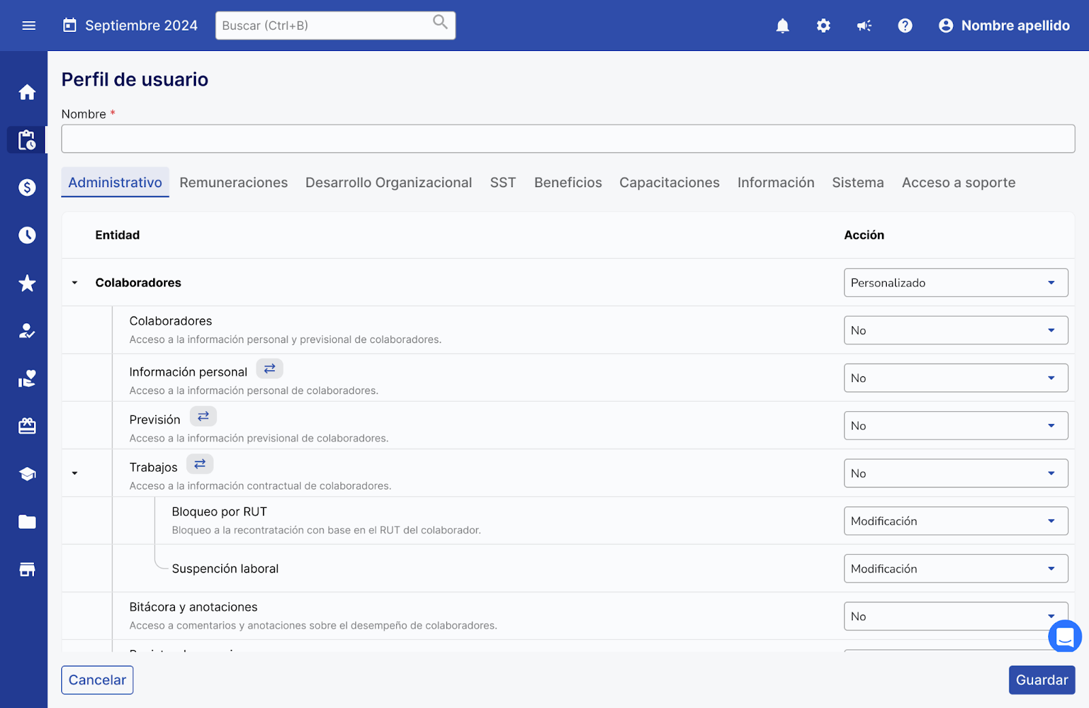The image size is (1089, 708).
Task: Switch to the Acceso a soporte tab
Action: point(958,182)
